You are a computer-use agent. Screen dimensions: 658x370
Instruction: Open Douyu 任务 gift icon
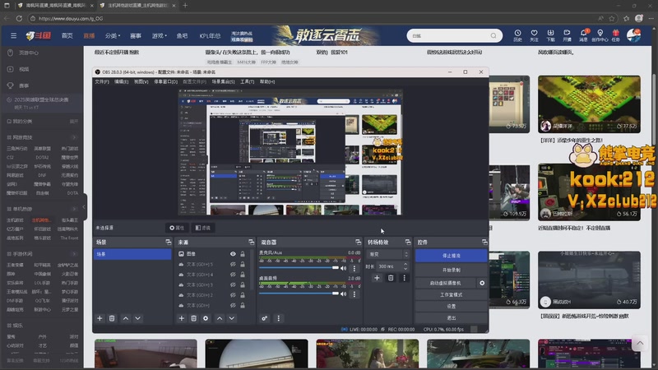(615, 35)
